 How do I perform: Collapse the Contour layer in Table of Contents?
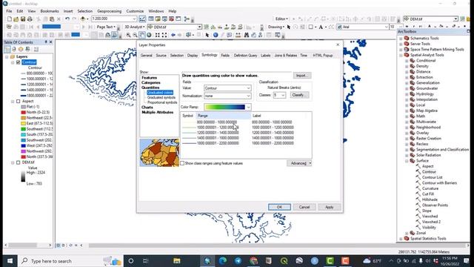click(x=13, y=62)
